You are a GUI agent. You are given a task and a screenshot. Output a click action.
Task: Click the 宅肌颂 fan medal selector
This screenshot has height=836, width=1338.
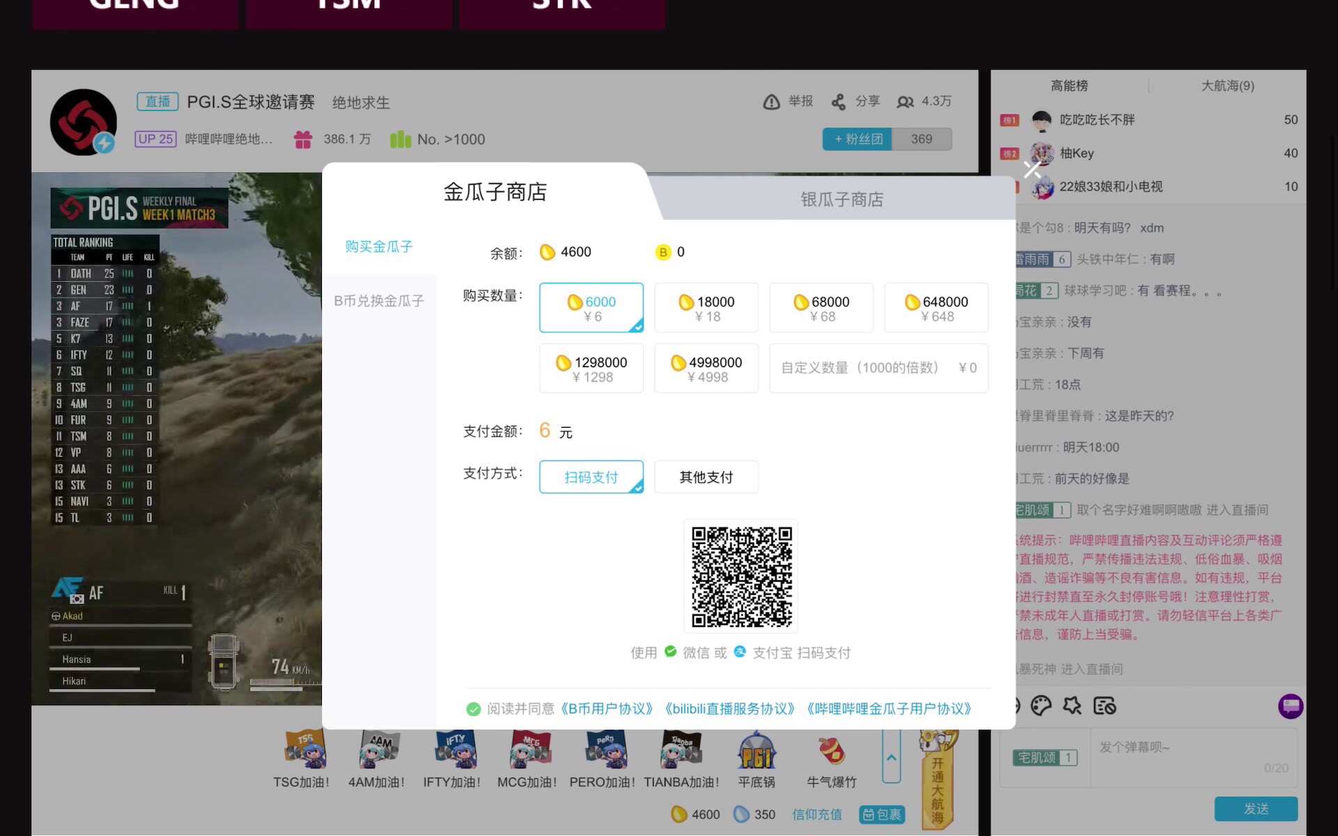pos(1045,757)
